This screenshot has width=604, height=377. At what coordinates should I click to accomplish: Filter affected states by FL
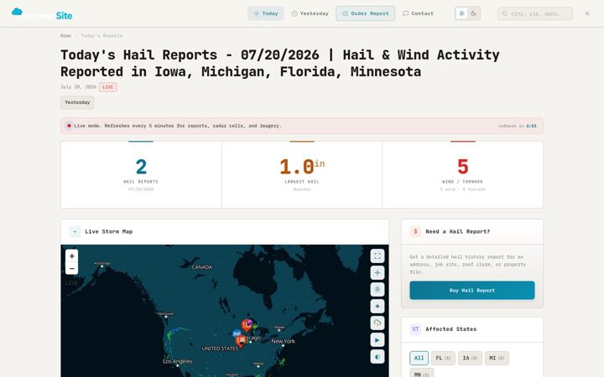tap(443, 359)
